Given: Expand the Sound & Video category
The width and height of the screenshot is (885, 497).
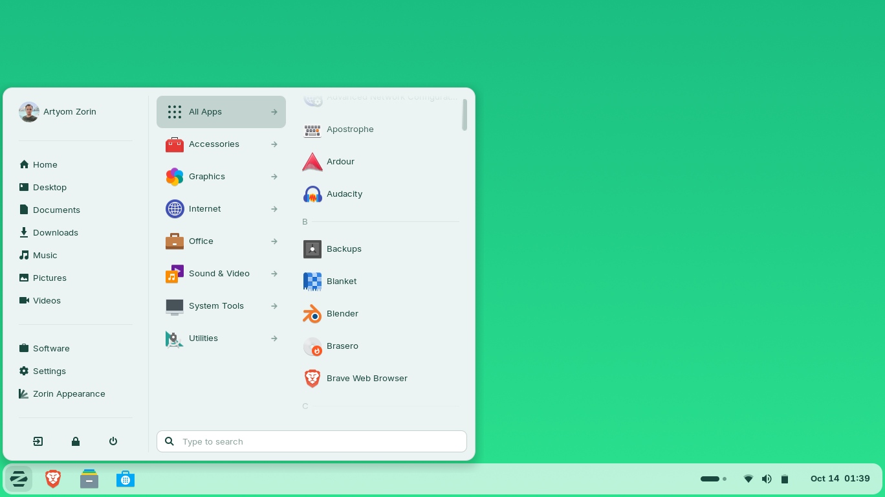Looking at the screenshot, I should [x=219, y=273].
